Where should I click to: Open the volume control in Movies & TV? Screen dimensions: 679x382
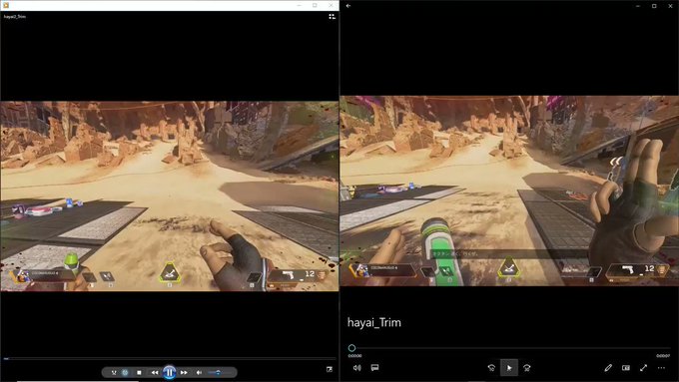(356, 368)
